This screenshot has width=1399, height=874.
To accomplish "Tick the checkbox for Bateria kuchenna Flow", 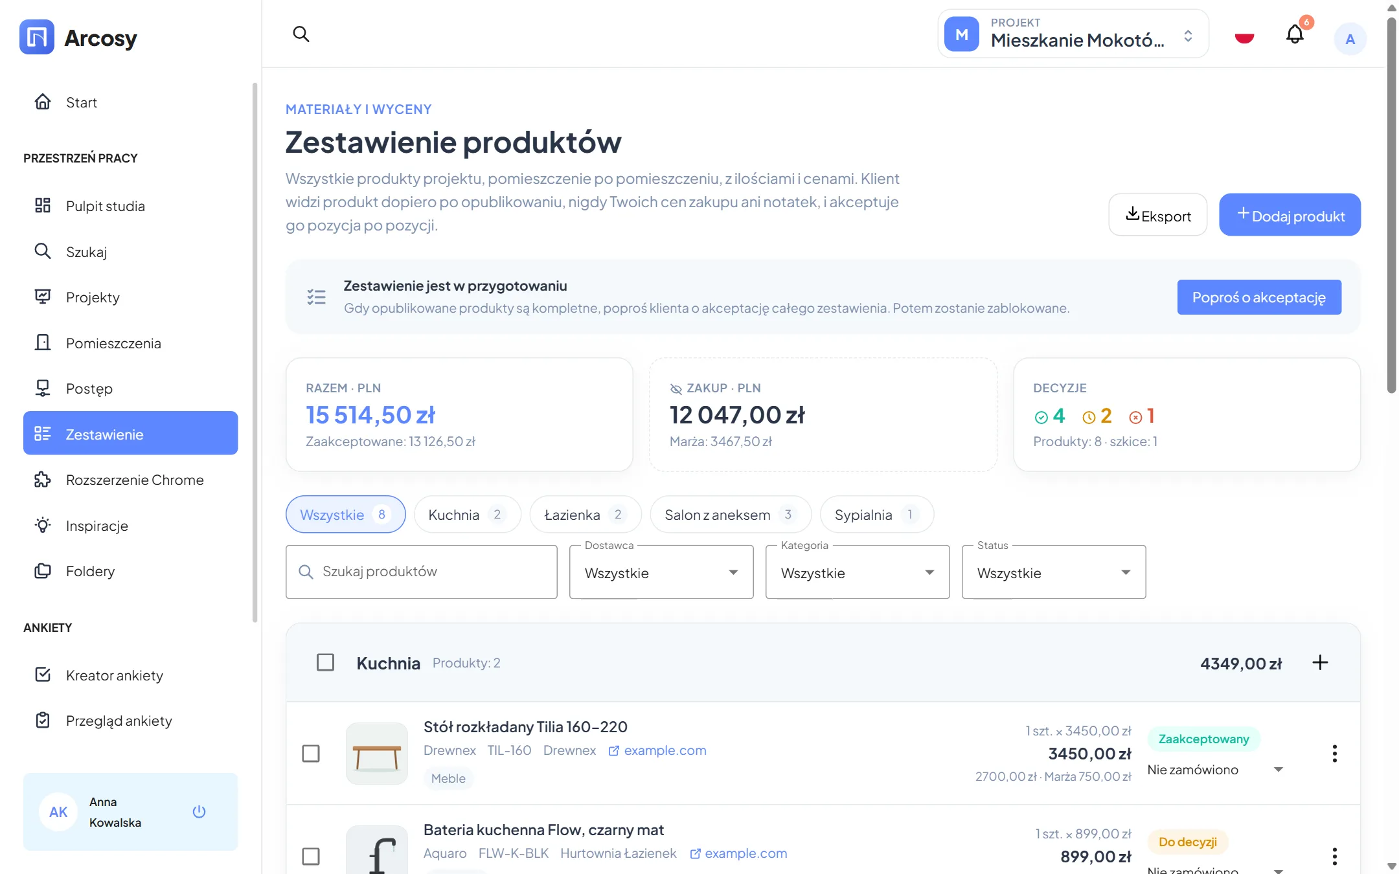I will [311, 857].
